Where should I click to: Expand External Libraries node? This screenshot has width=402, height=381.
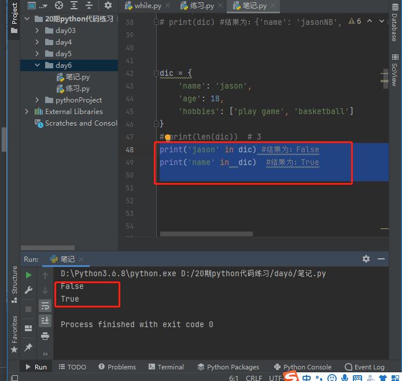point(27,111)
